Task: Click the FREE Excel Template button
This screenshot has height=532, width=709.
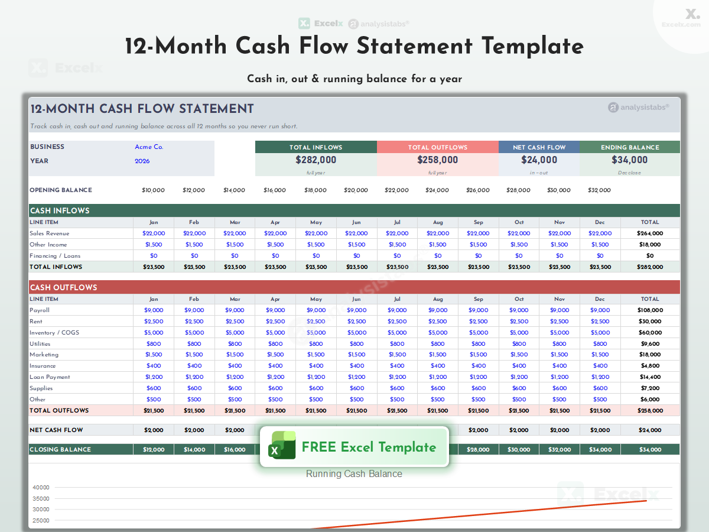Action: tap(354, 447)
